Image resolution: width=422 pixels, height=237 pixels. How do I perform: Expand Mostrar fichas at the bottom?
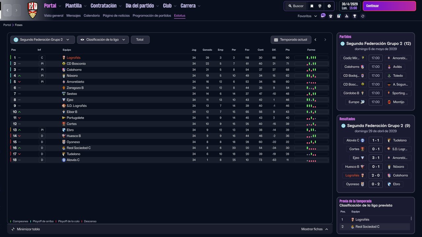(315, 229)
